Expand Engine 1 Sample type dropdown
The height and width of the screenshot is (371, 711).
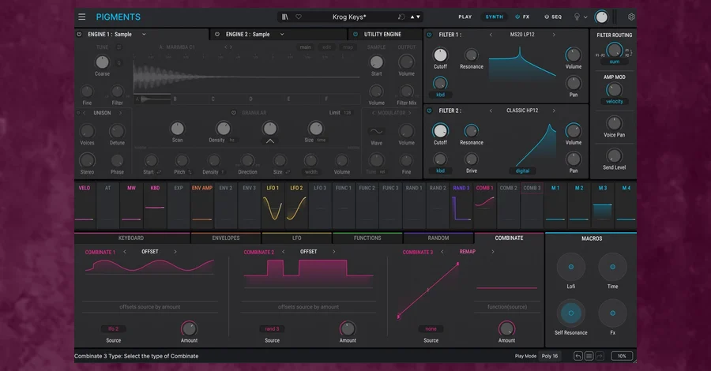(144, 34)
